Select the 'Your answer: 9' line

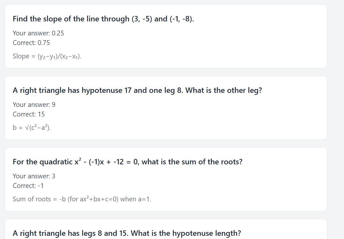click(x=34, y=105)
